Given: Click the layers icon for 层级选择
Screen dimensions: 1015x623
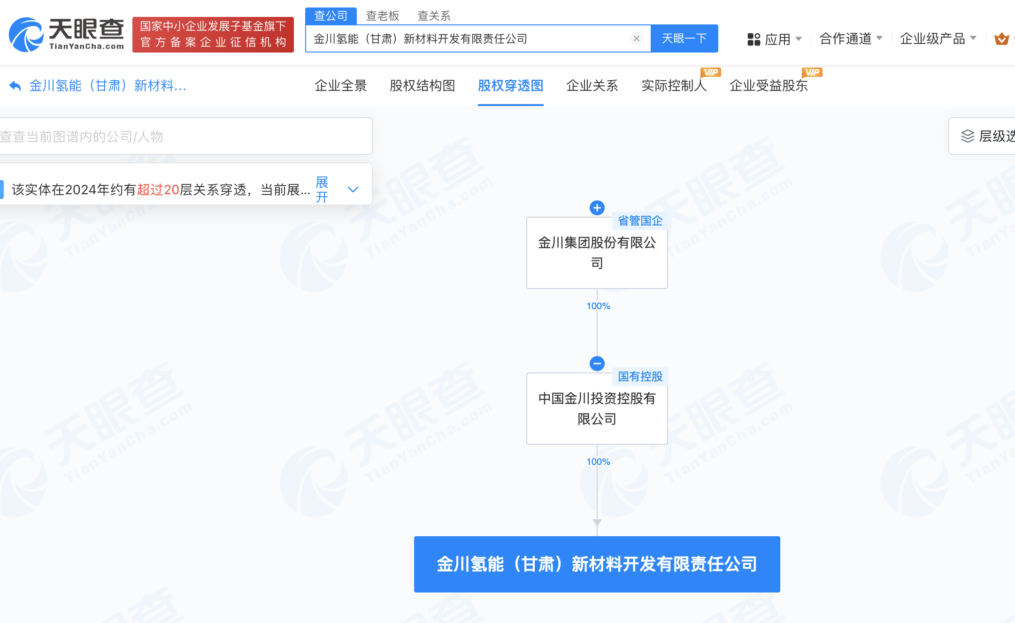Looking at the screenshot, I should (968, 136).
